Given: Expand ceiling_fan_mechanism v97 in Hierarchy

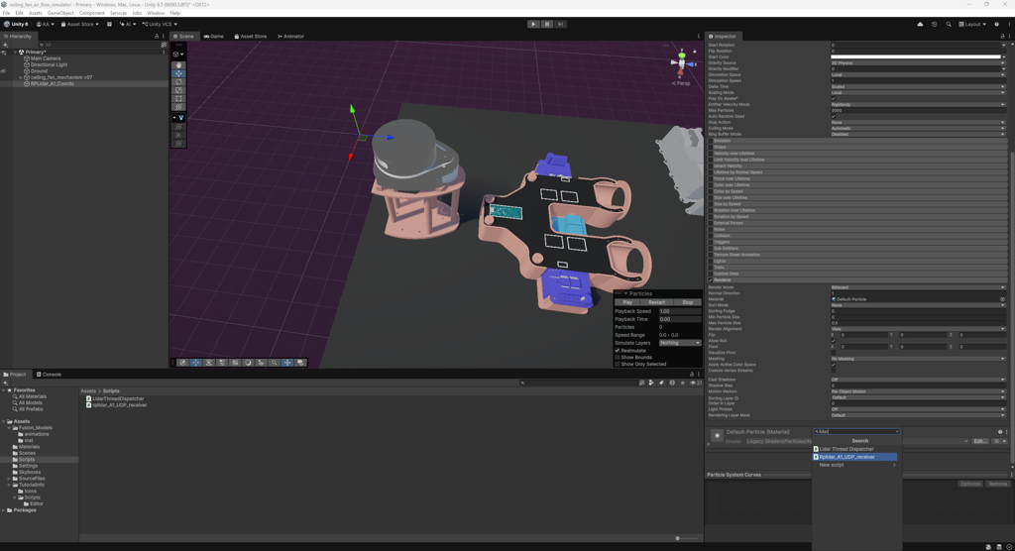Looking at the screenshot, I should tap(21, 77).
